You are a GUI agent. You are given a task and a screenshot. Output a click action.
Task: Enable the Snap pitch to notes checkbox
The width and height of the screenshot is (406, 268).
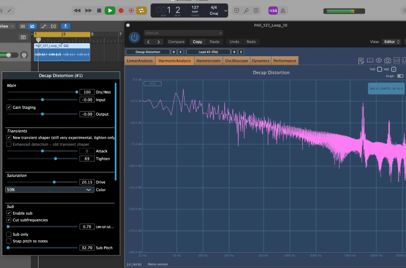click(x=9, y=241)
